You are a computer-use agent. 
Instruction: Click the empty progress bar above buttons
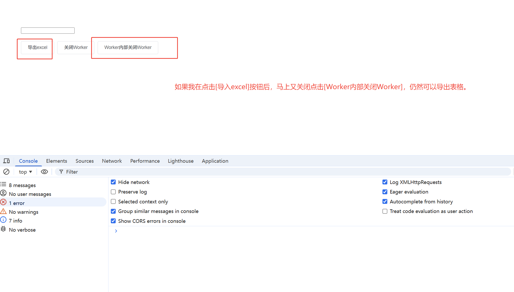pos(48,31)
